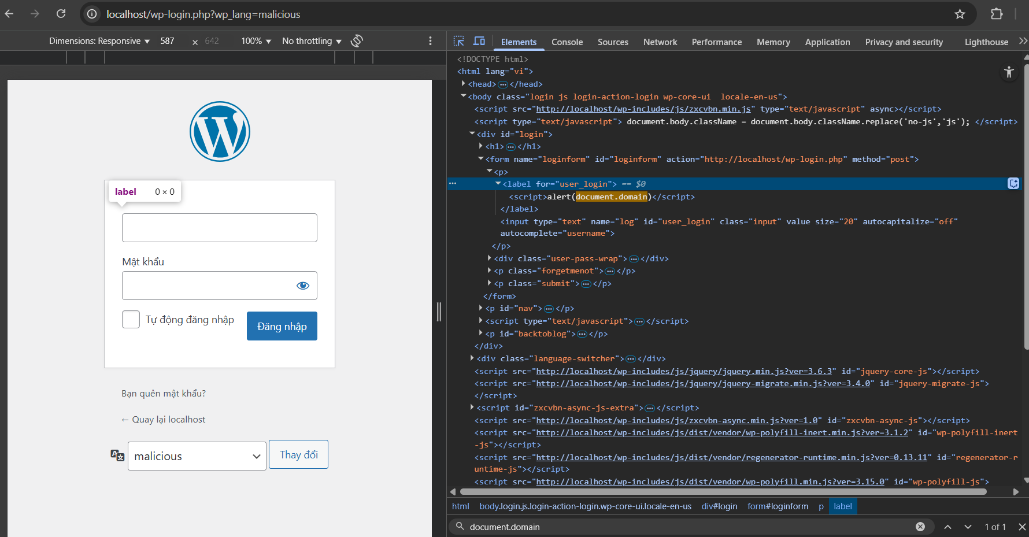
Task: Rotate the device viewport orientation
Action: [x=357, y=40]
